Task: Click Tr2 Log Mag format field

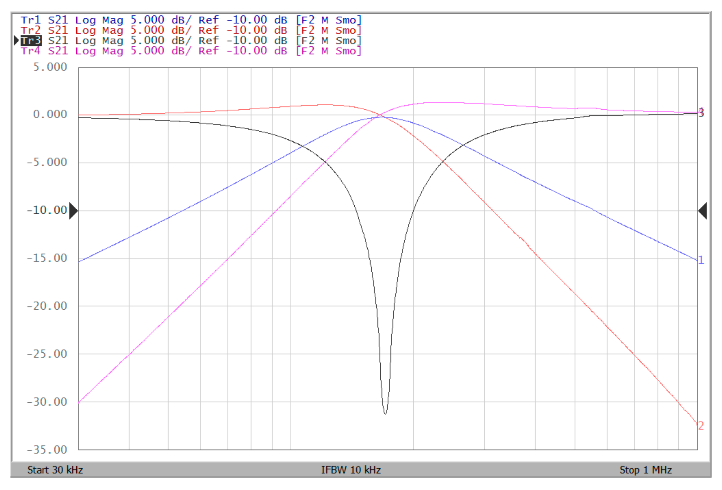Action: (x=99, y=30)
